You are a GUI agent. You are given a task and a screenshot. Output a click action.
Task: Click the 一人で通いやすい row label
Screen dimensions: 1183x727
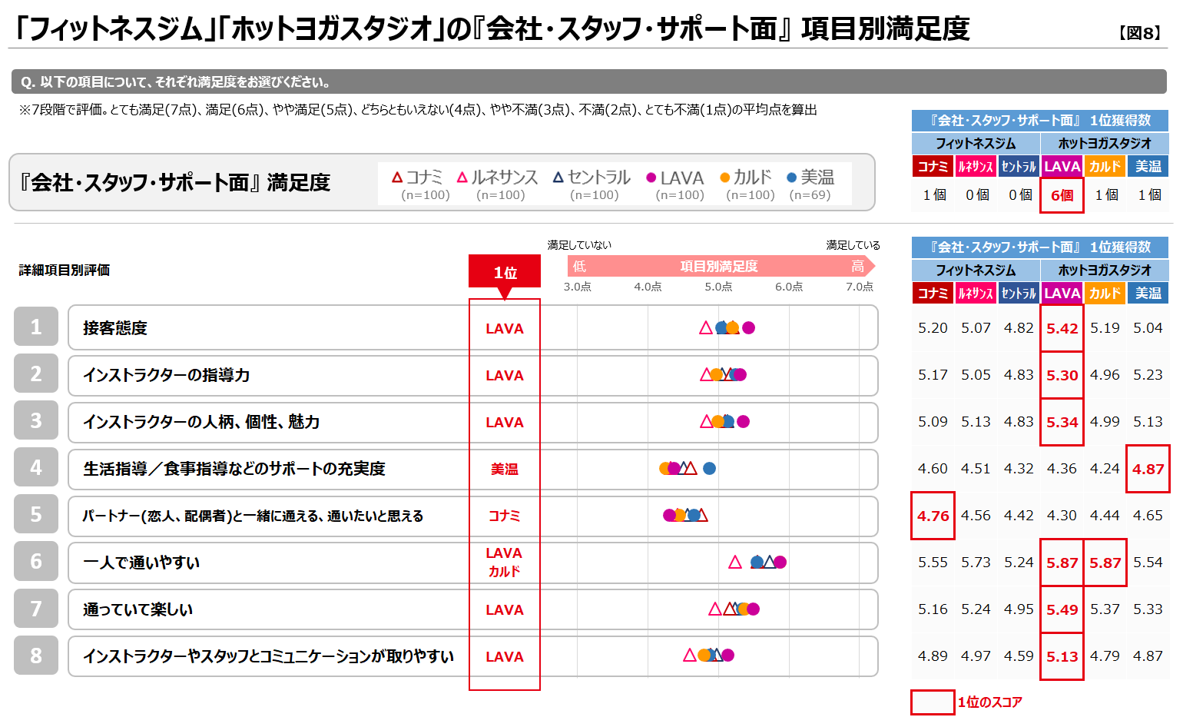(x=141, y=563)
